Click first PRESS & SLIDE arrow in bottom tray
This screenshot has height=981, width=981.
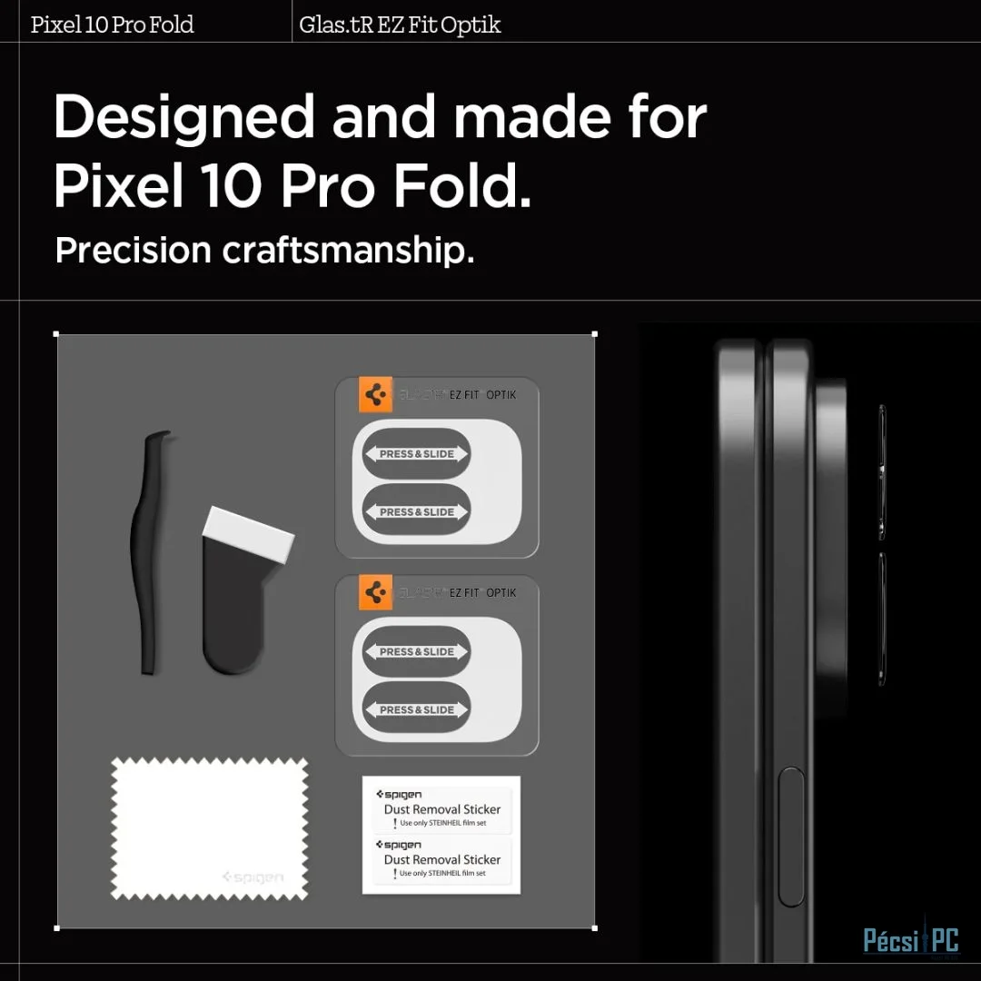click(x=417, y=652)
